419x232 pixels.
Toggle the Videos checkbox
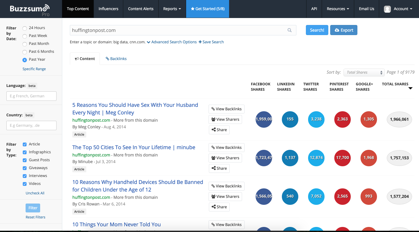coord(25,184)
